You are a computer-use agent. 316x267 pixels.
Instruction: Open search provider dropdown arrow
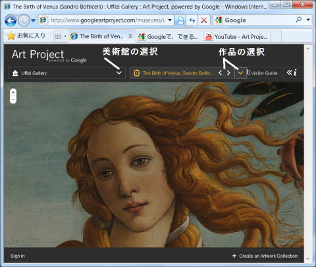pos(308,20)
